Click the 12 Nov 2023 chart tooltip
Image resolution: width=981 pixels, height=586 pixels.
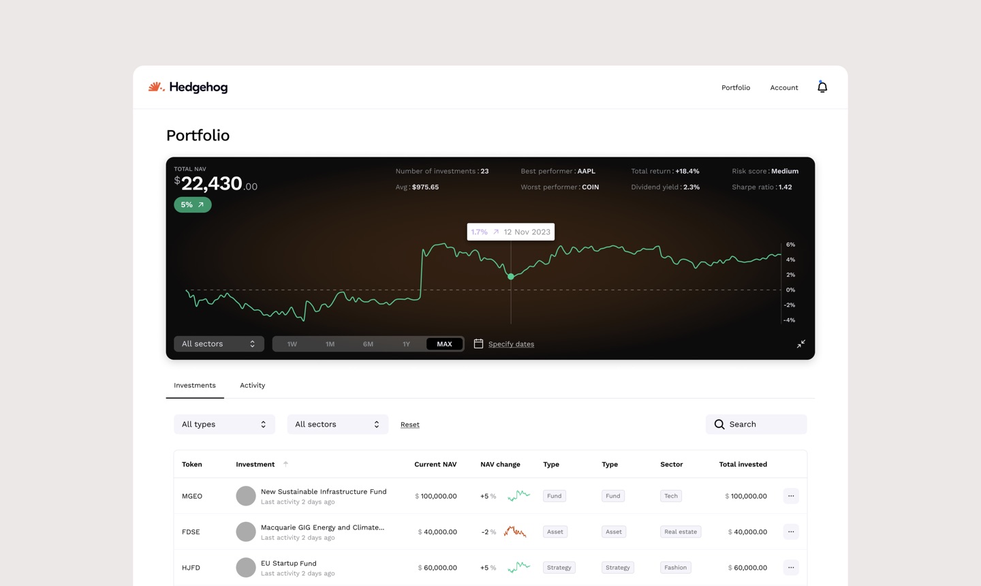click(511, 232)
